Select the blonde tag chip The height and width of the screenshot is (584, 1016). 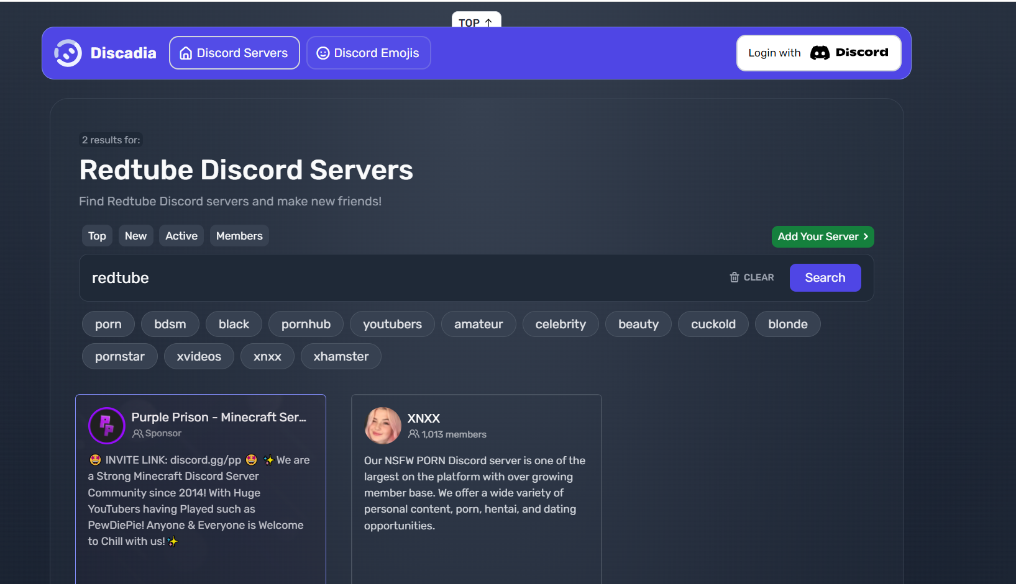click(x=788, y=324)
